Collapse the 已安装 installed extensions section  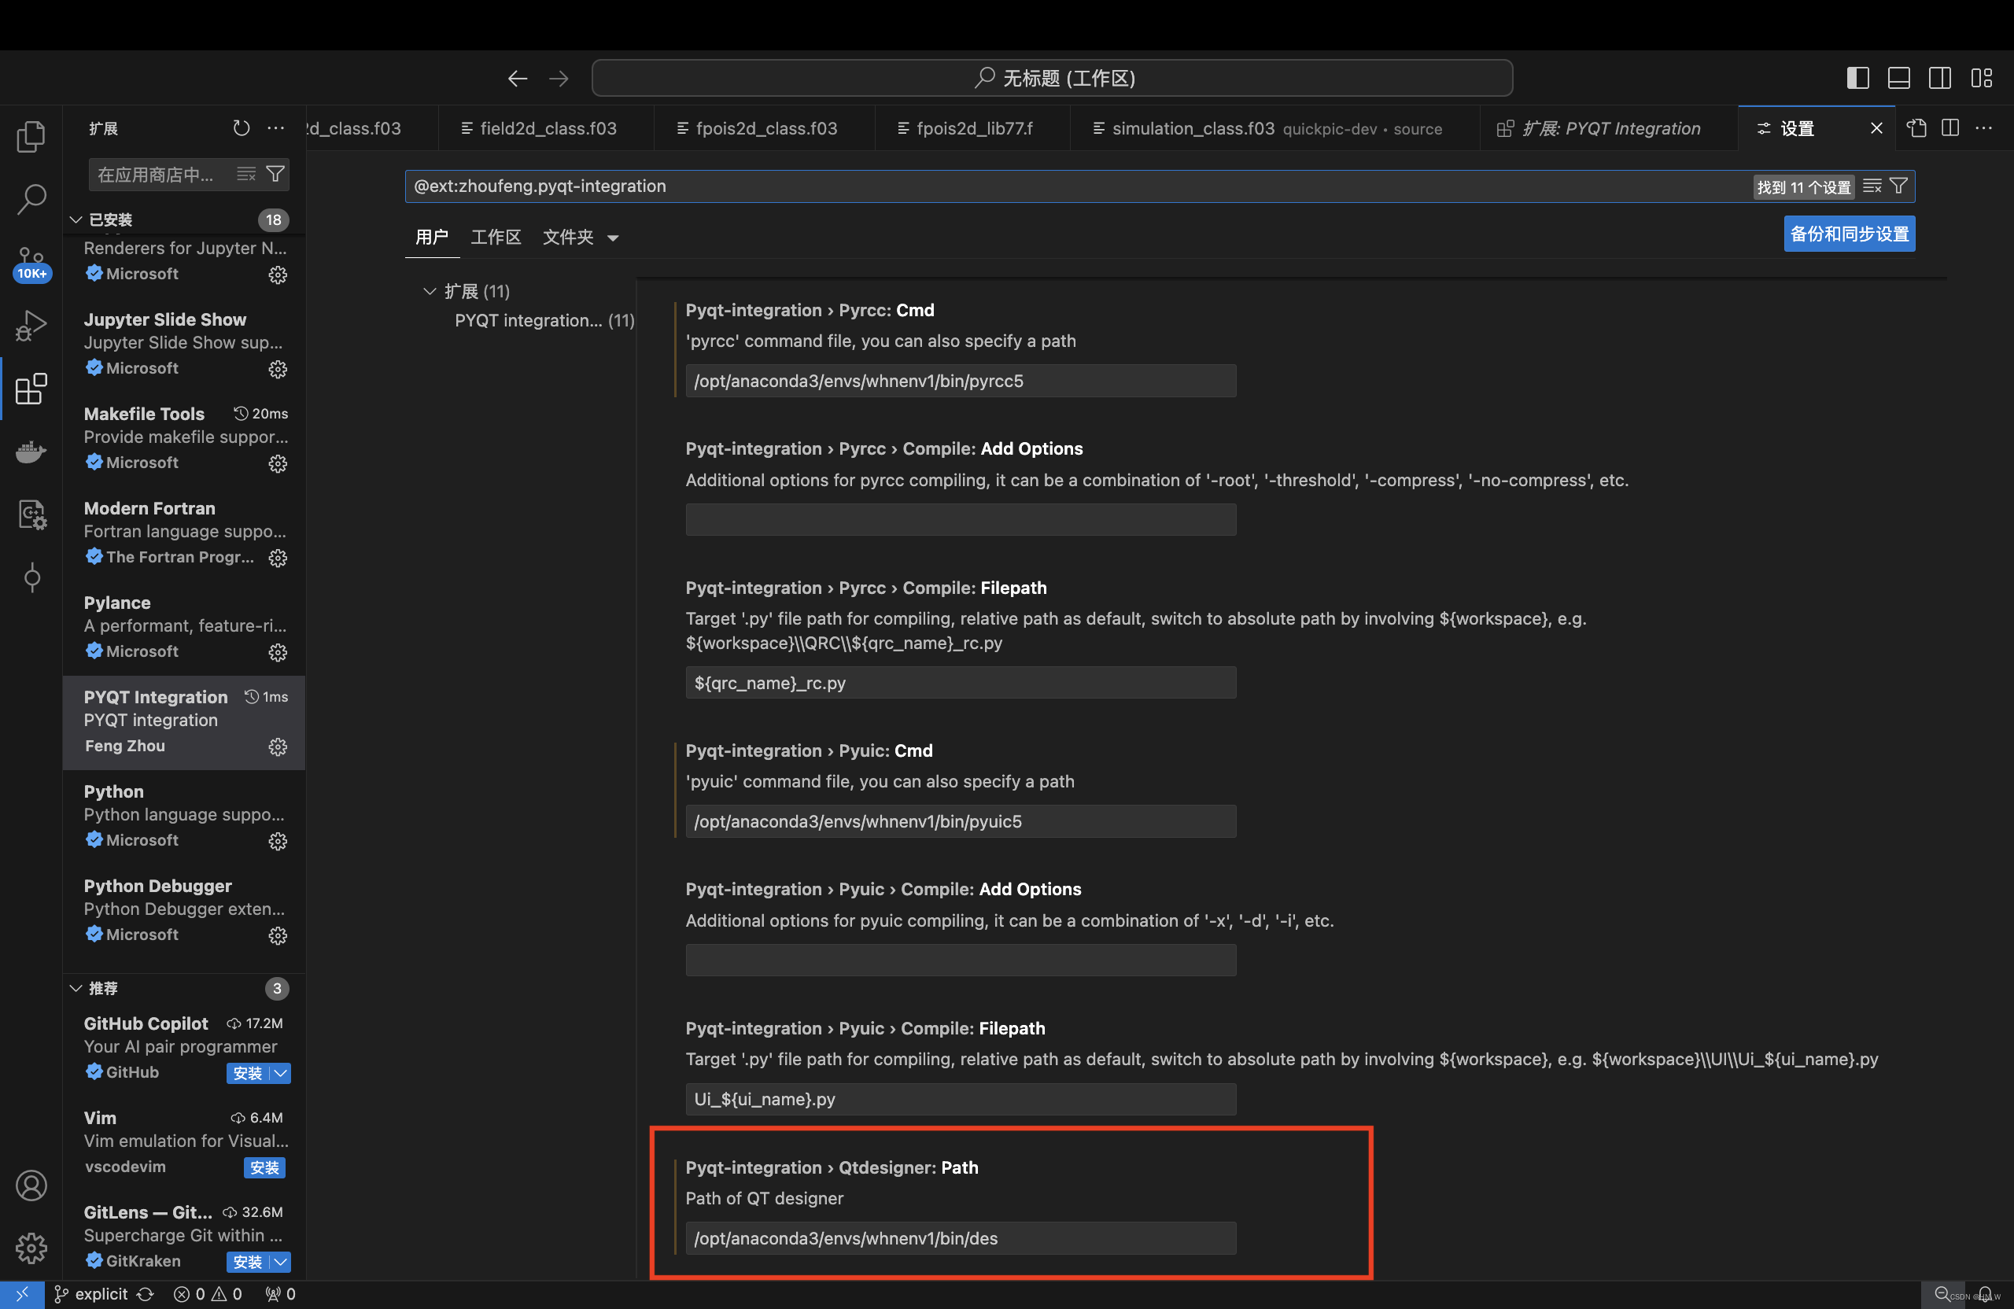coord(76,220)
